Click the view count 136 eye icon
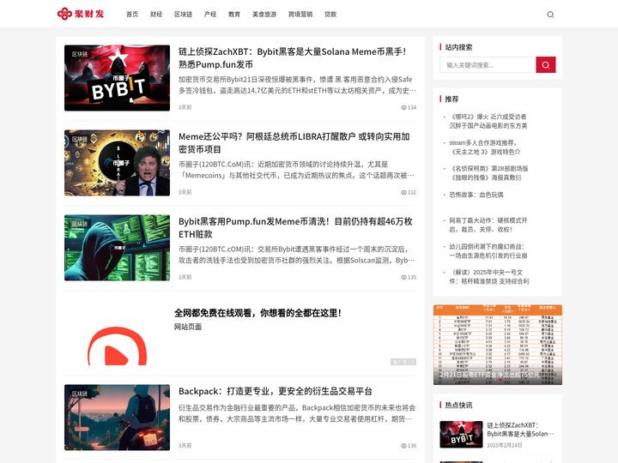Screen dimensions: 618x463 [x=403, y=446]
